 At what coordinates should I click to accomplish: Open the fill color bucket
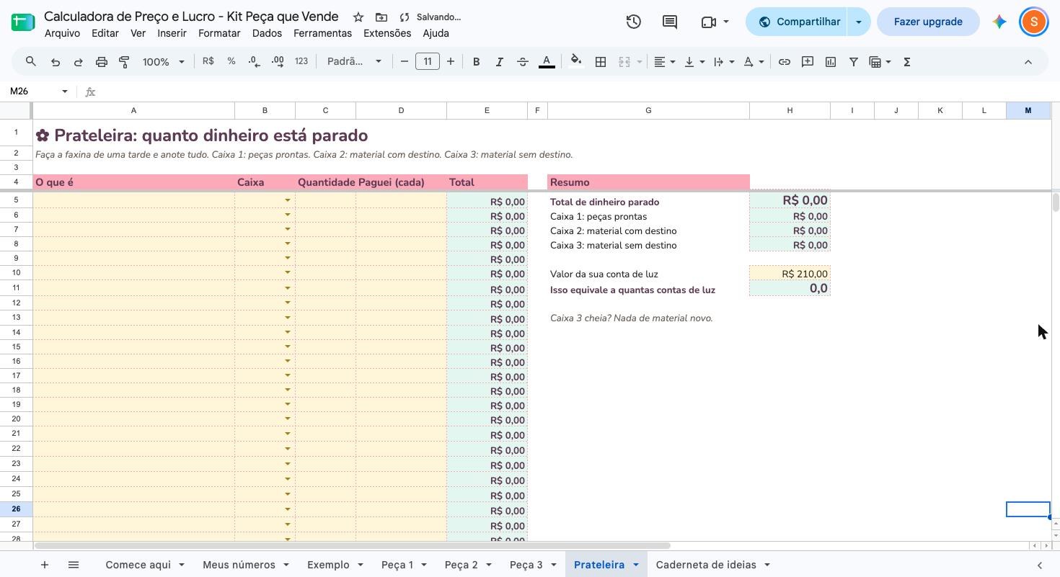[575, 62]
